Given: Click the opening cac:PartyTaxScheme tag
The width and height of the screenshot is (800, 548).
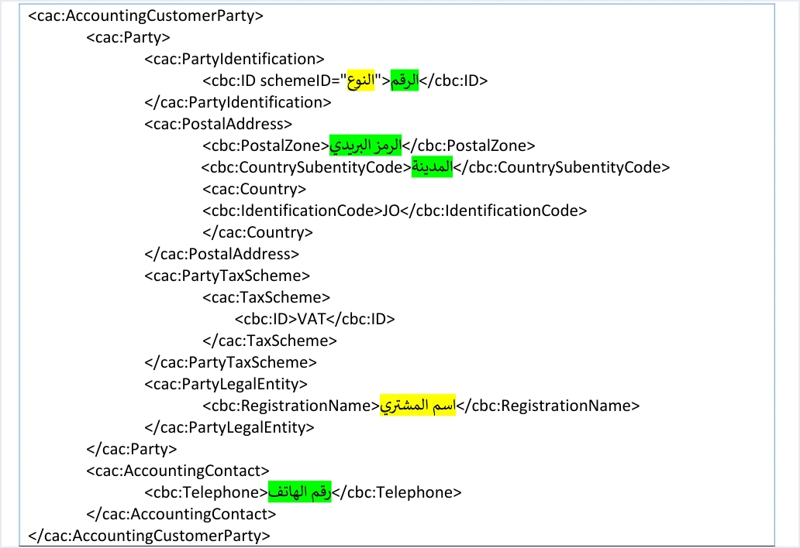Looking at the screenshot, I should 227,276.
